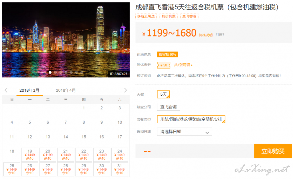This screenshot has height=179, width=293.
Task: Pick March 21 in calendar
Action: coord(66,154)
